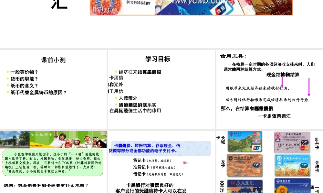Click the 招商银行 一卡通 sunflower card image
323x193 pixels.
[x=293, y=186]
